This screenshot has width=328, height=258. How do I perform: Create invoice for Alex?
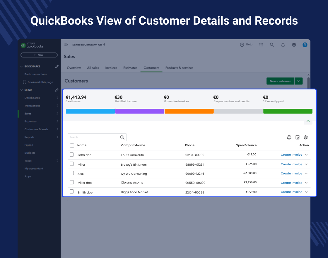click(x=291, y=173)
